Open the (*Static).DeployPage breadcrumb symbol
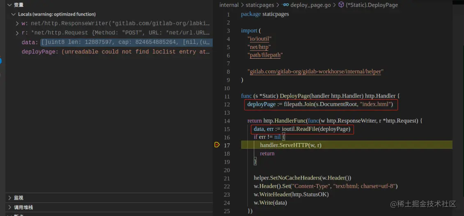 (x=372, y=5)
